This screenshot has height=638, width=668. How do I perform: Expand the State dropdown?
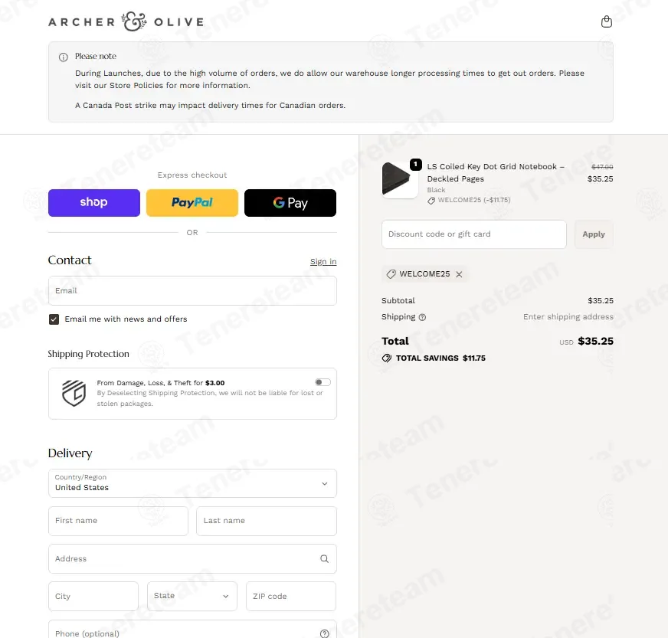tap(192, 596)
